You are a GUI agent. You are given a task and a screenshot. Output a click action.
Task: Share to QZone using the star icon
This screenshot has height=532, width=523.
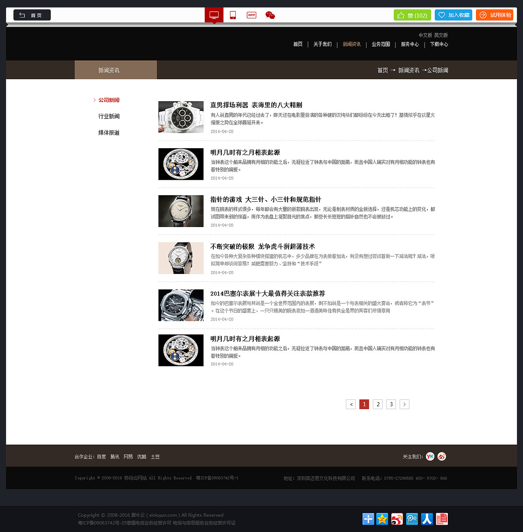pos(382,519)
